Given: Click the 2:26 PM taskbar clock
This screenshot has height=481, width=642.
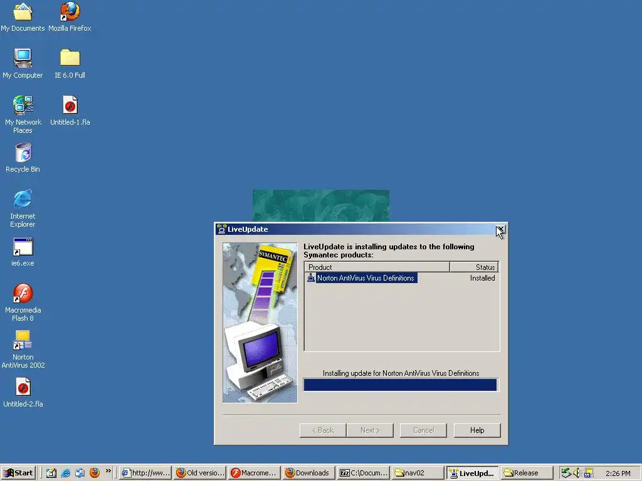Looking at the screenshot, I should tap(618, 473).
